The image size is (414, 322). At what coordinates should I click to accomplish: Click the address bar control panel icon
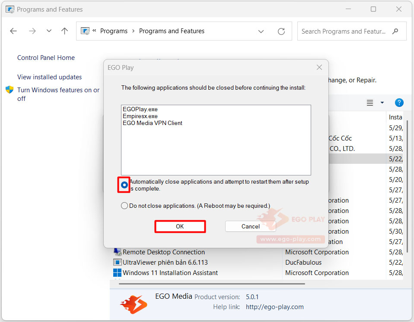point(85,31)
